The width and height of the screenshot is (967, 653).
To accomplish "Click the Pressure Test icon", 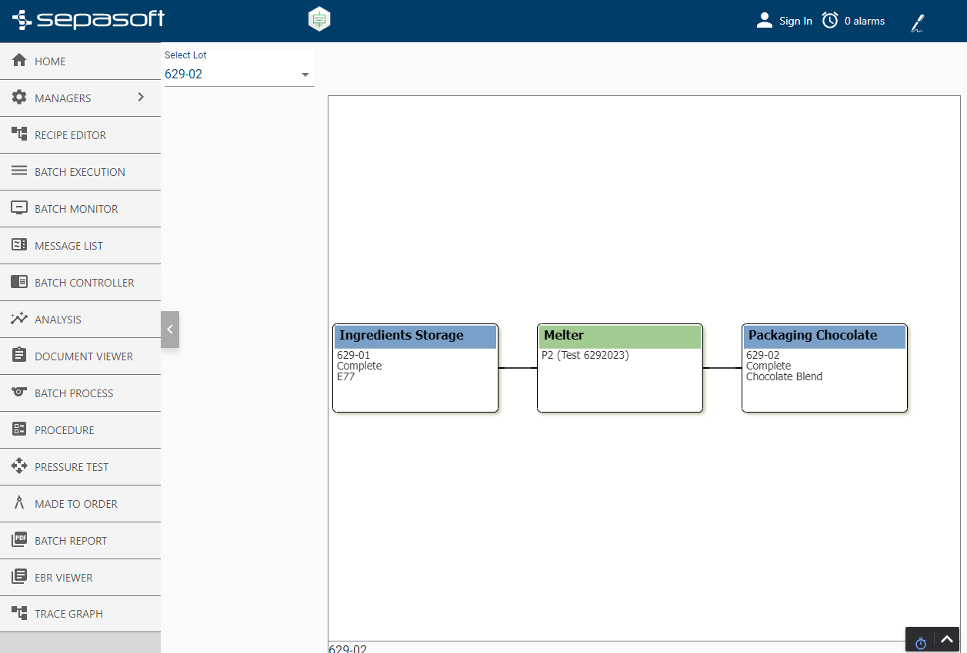I will point(19,466).
